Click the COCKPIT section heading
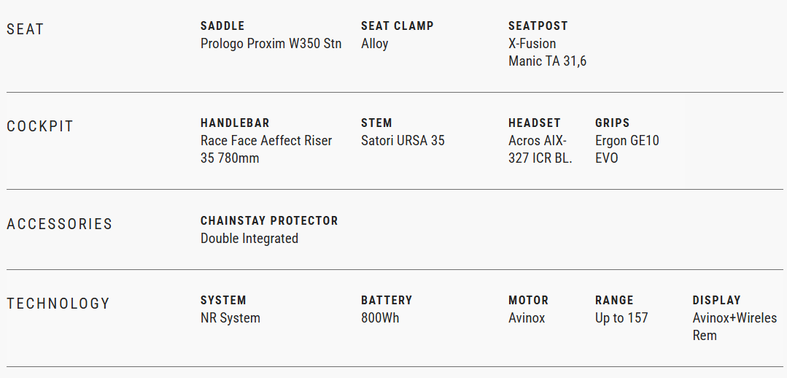 coord(40,126)
